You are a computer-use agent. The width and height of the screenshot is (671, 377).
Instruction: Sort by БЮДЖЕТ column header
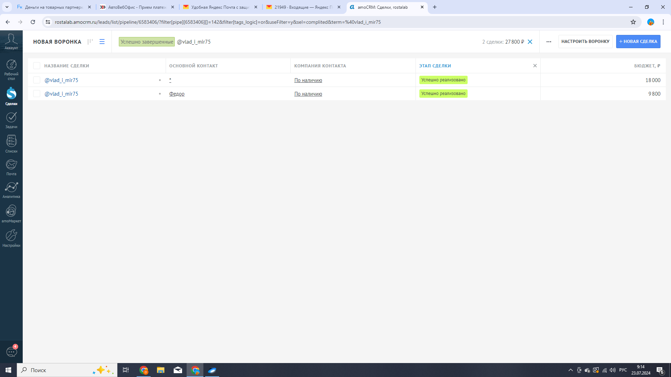[647, 66]
